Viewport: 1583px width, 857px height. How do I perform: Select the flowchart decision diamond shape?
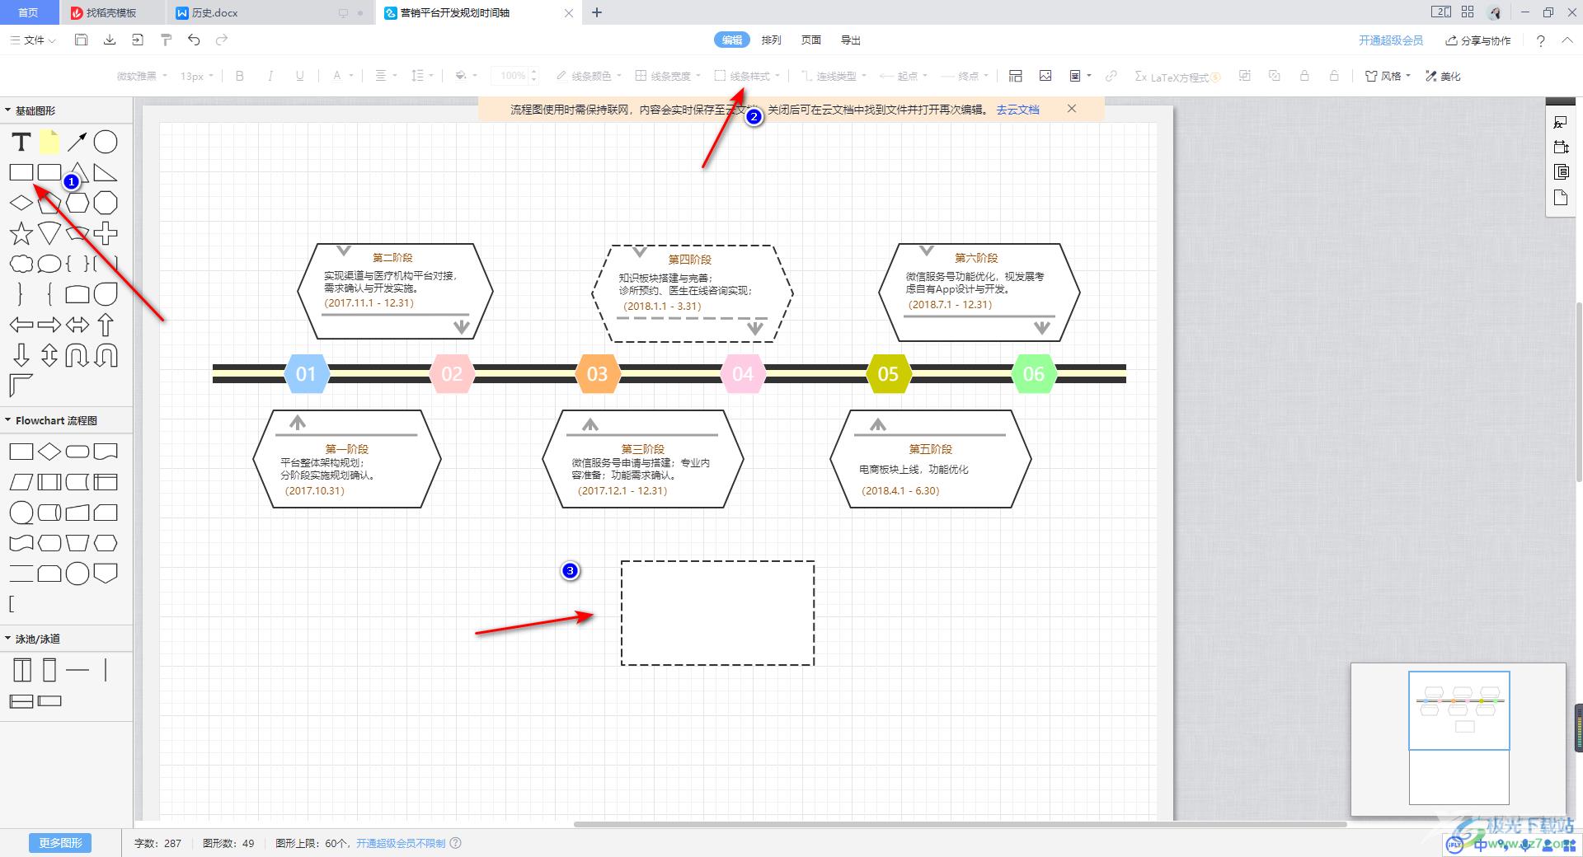(49, 452)
